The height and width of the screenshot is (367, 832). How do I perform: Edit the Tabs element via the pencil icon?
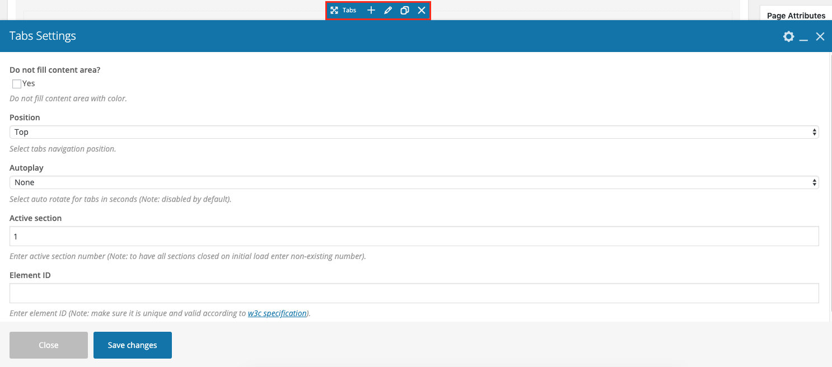(x=388, y=10)
